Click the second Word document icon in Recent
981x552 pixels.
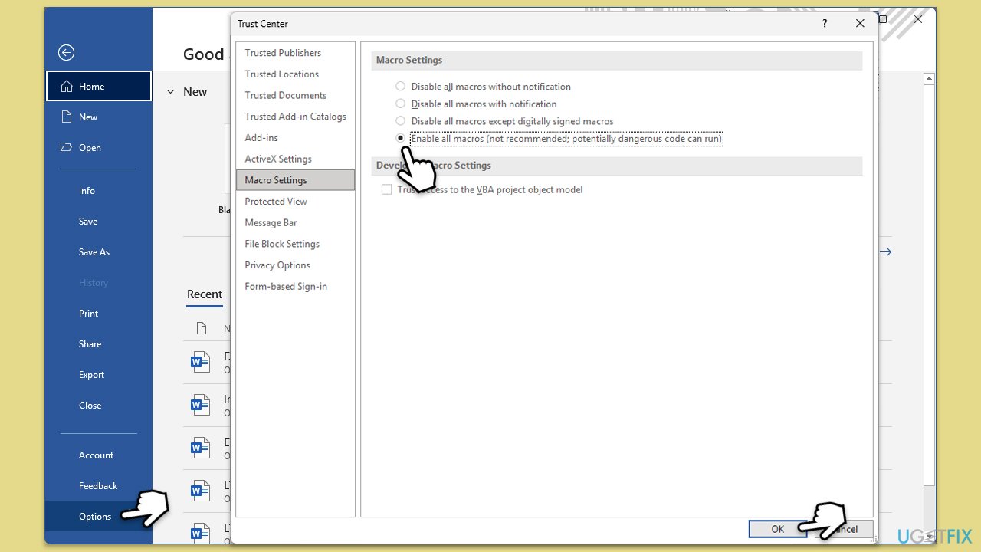click(x=200, y=405)
